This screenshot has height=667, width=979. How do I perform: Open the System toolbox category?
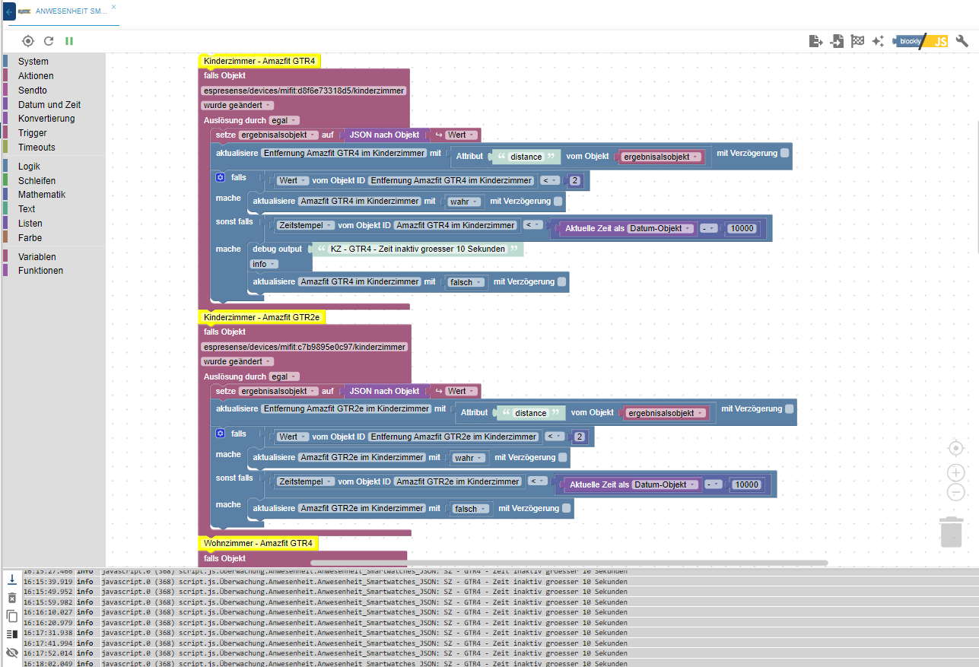tap(33, 62)
